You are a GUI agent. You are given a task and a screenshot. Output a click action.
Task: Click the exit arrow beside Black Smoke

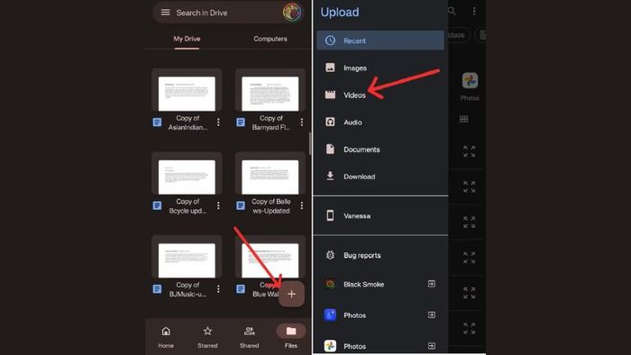[432, 284]
